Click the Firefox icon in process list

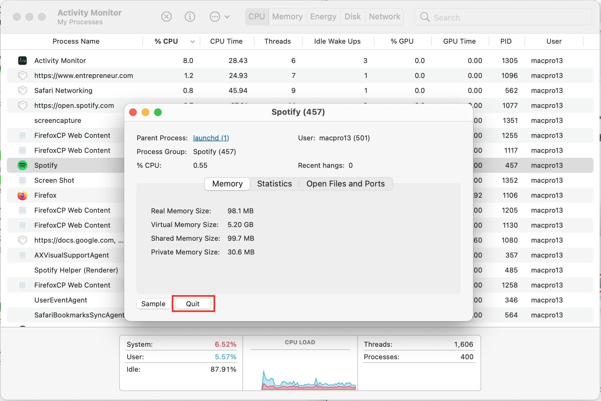[x=22, y=195]
